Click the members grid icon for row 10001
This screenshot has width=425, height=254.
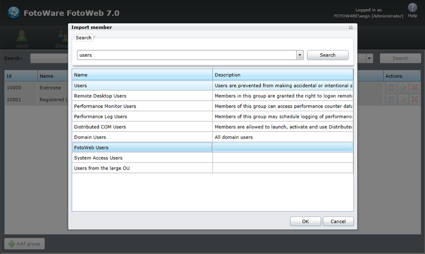391,99
